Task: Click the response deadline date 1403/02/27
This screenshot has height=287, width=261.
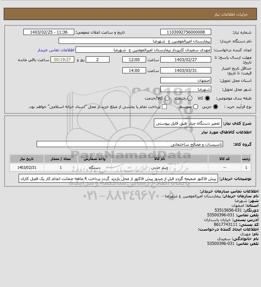Action: click(x=185, y=60)
